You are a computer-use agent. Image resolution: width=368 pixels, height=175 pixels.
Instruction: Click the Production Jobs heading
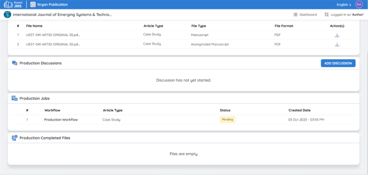tap(35, 98)
